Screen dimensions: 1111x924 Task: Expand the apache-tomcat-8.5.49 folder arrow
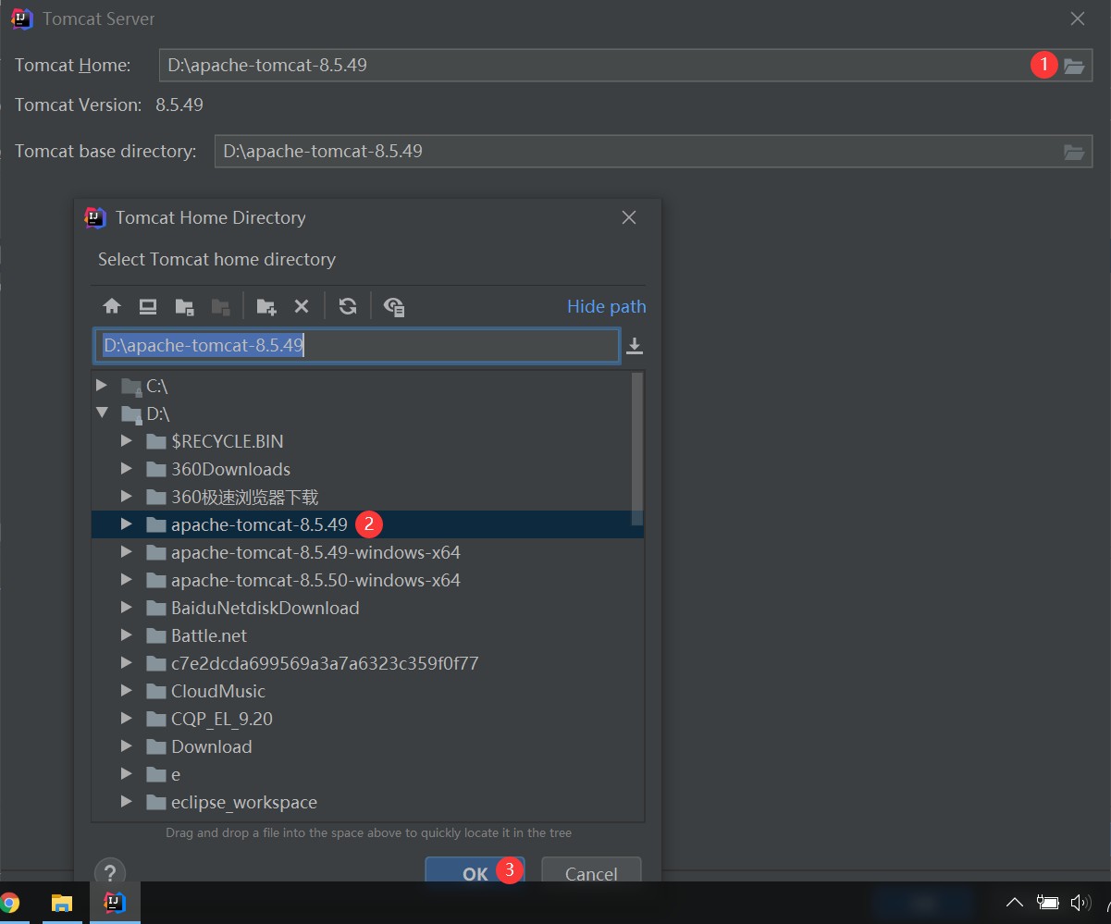click(x=127, y=524)
